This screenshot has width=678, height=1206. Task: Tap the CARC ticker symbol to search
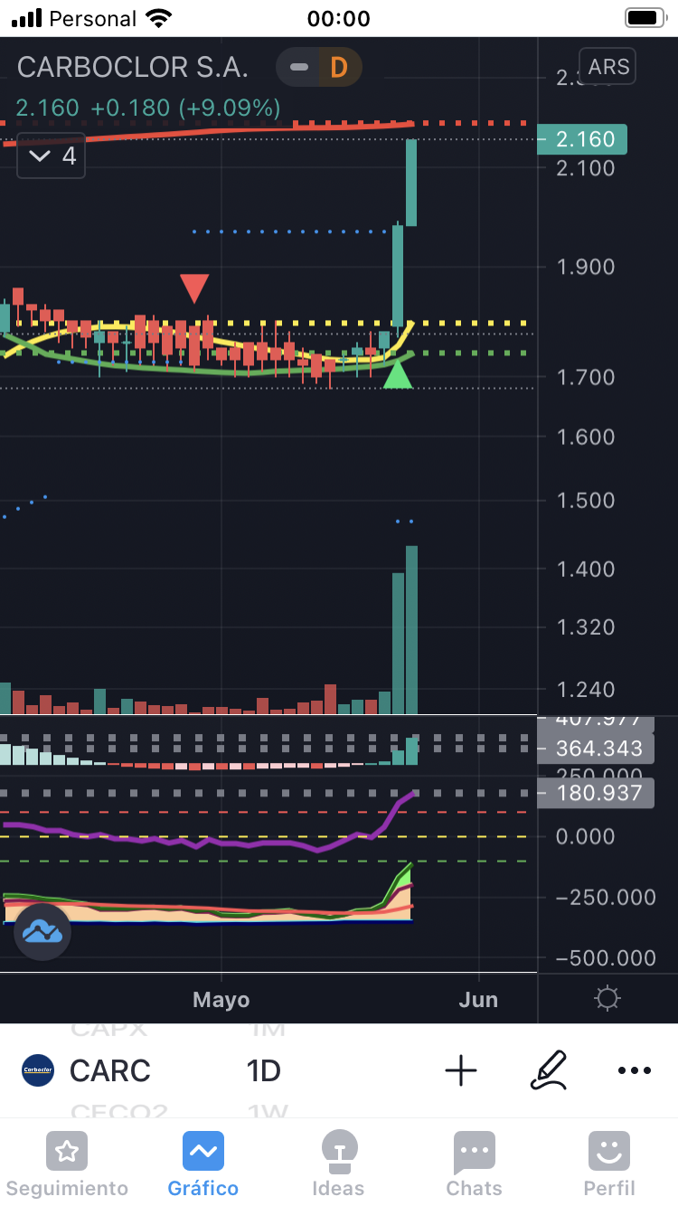(110, 1070)
